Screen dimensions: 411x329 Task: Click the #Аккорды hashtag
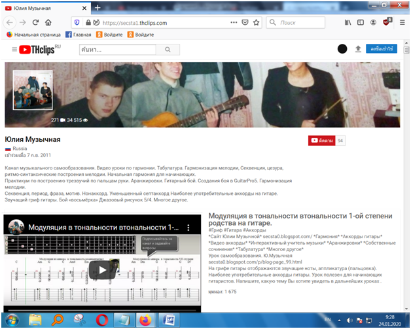254,230
